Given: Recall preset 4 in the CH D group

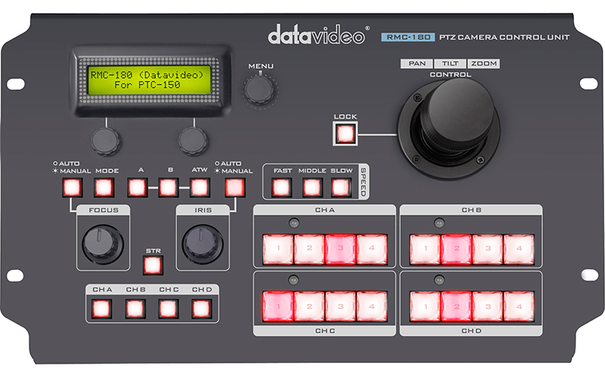Looking at the screenshot, I should 519,306.
